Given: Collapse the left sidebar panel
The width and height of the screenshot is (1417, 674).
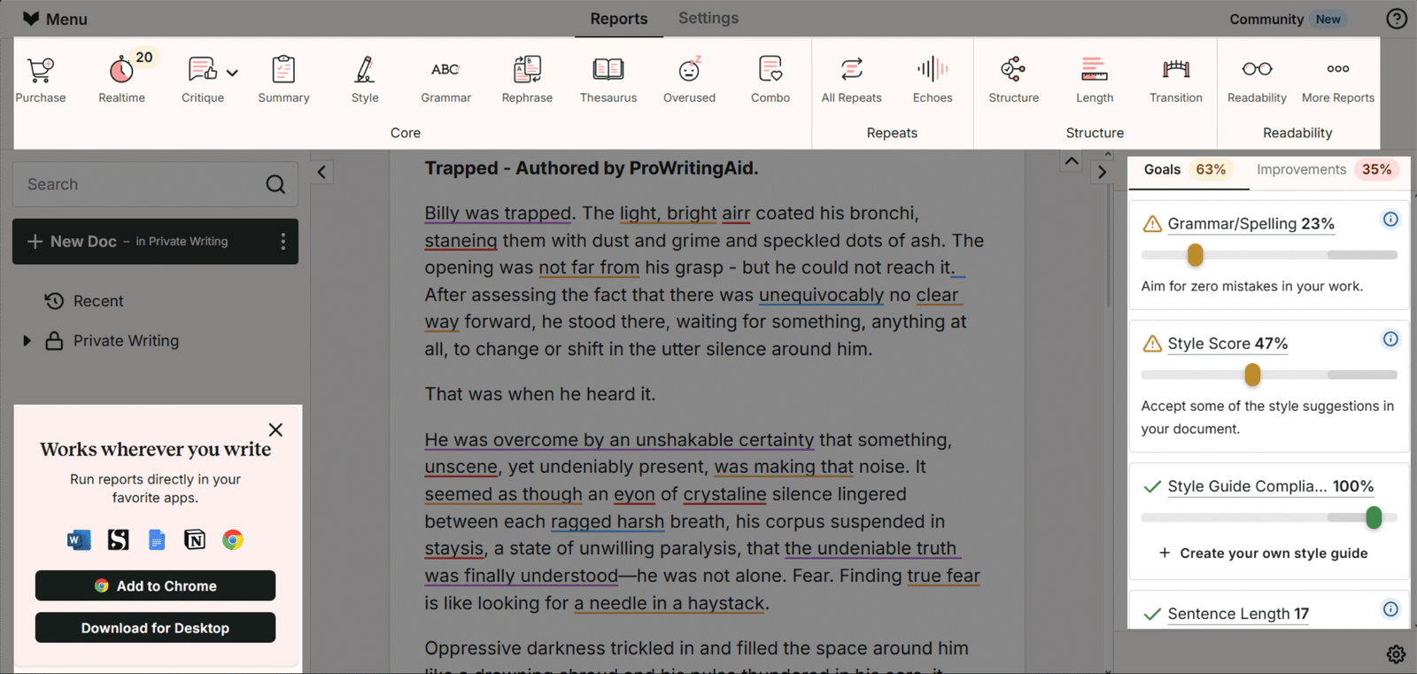Looking at the screenshot, I should (x=322, y=173).
